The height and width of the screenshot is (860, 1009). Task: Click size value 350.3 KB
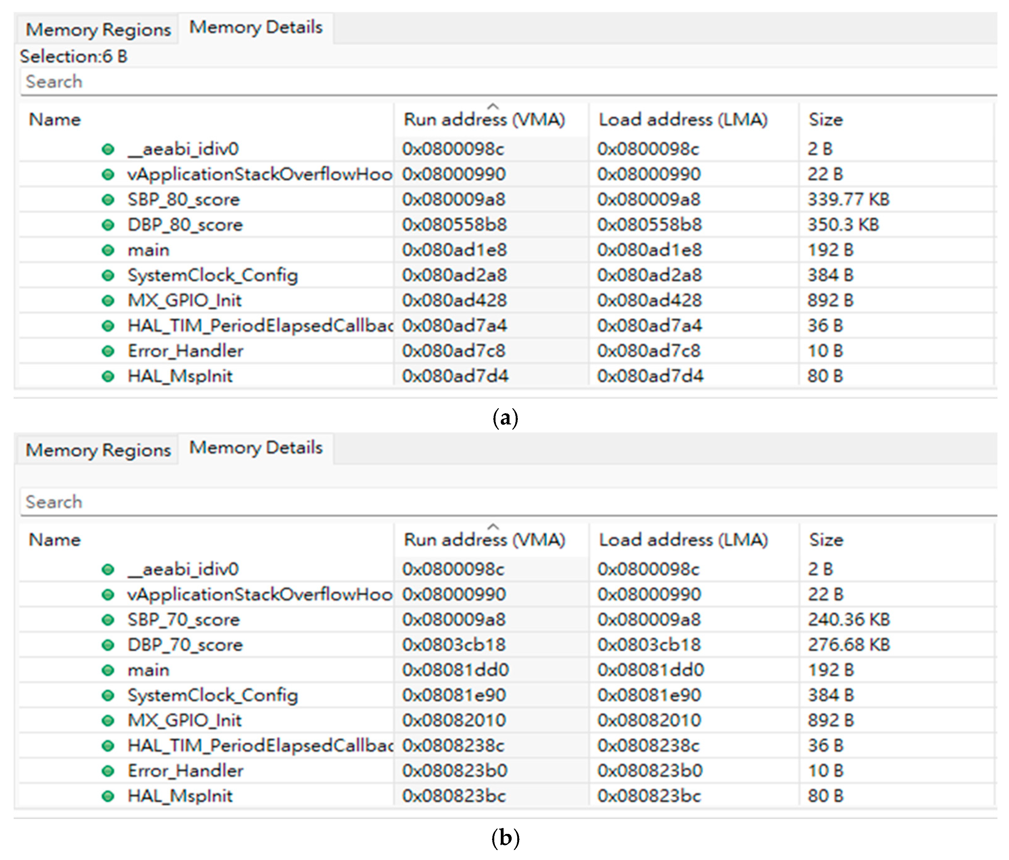[843, 225]
